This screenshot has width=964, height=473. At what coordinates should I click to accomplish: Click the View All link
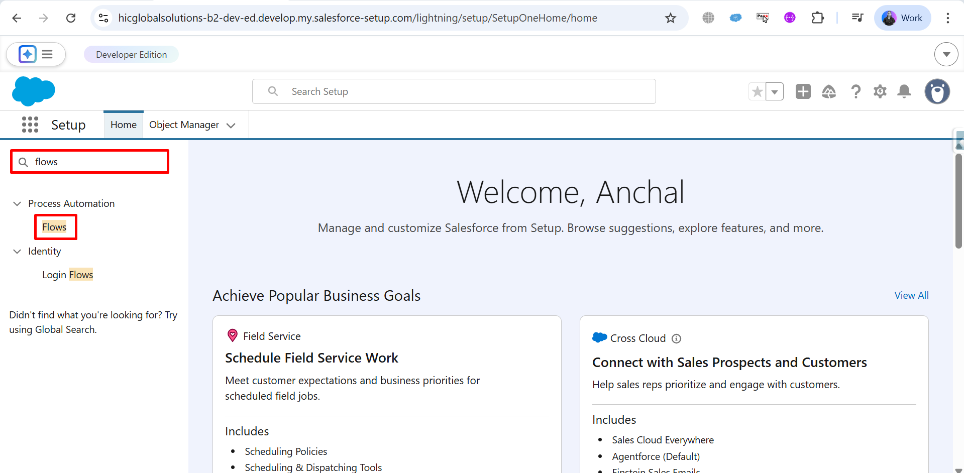click(911, 295)
